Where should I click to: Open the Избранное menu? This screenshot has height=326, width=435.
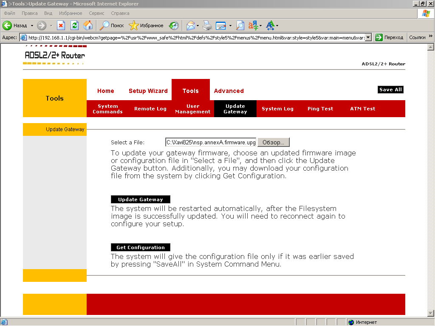click(x=71, y=13)
